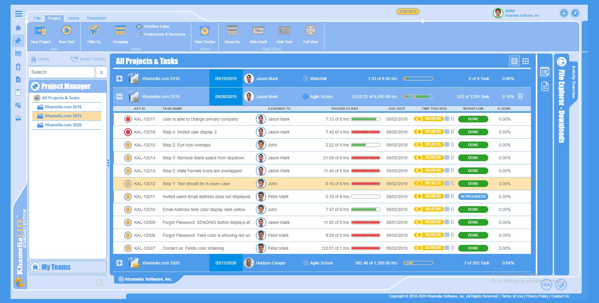Click the New Project icon
599x303 pixels.
tap(41, 31)
